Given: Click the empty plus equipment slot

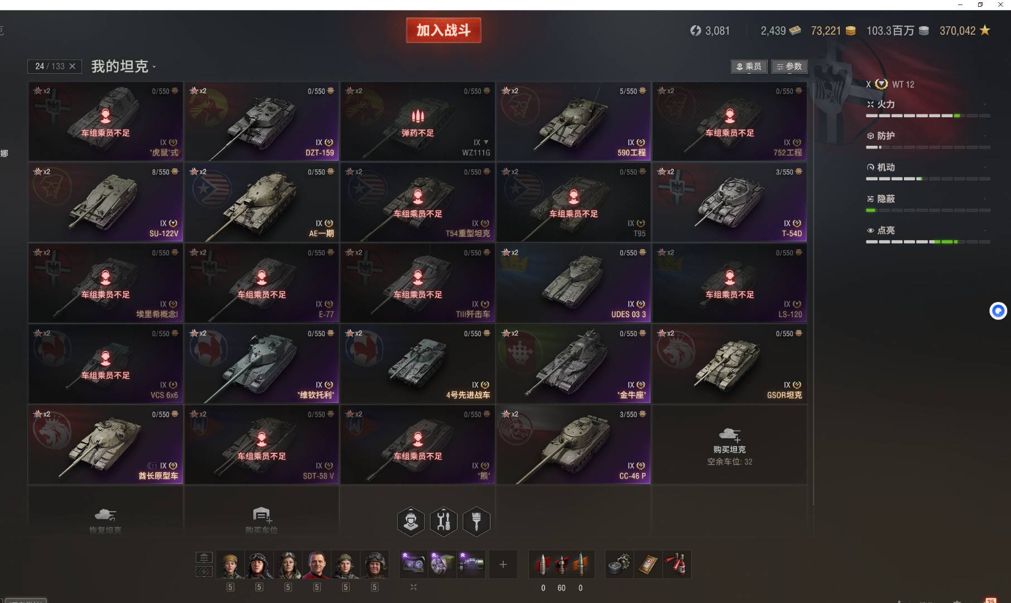Looking at the screenshot, I should pos(503,564).
